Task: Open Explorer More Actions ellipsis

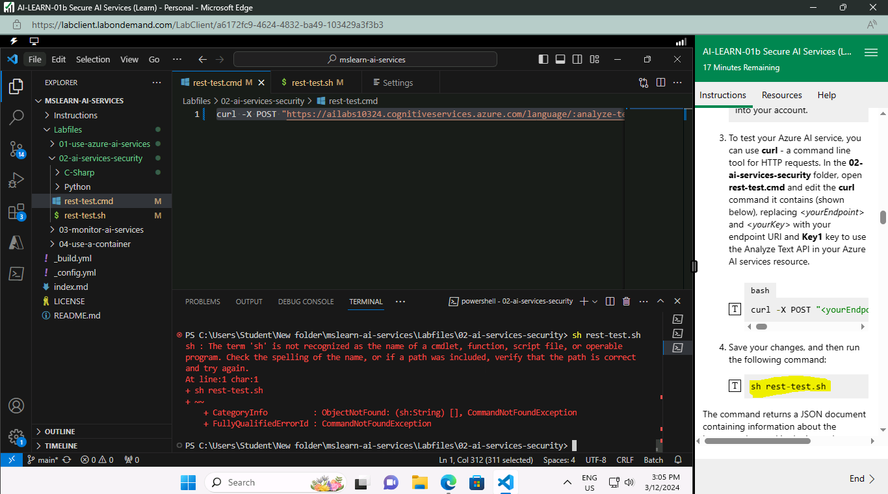Action: click(157, 83)
